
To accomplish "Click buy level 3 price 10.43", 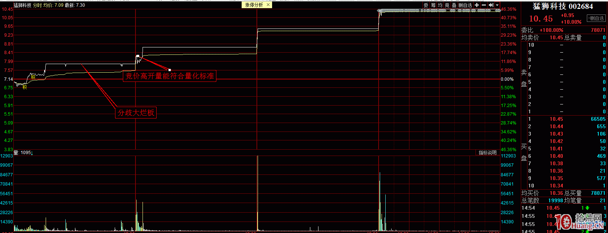I will (556, 134).
